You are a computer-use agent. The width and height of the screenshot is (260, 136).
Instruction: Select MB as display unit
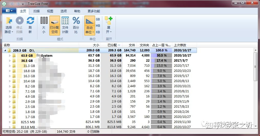[x=98, y=26]
